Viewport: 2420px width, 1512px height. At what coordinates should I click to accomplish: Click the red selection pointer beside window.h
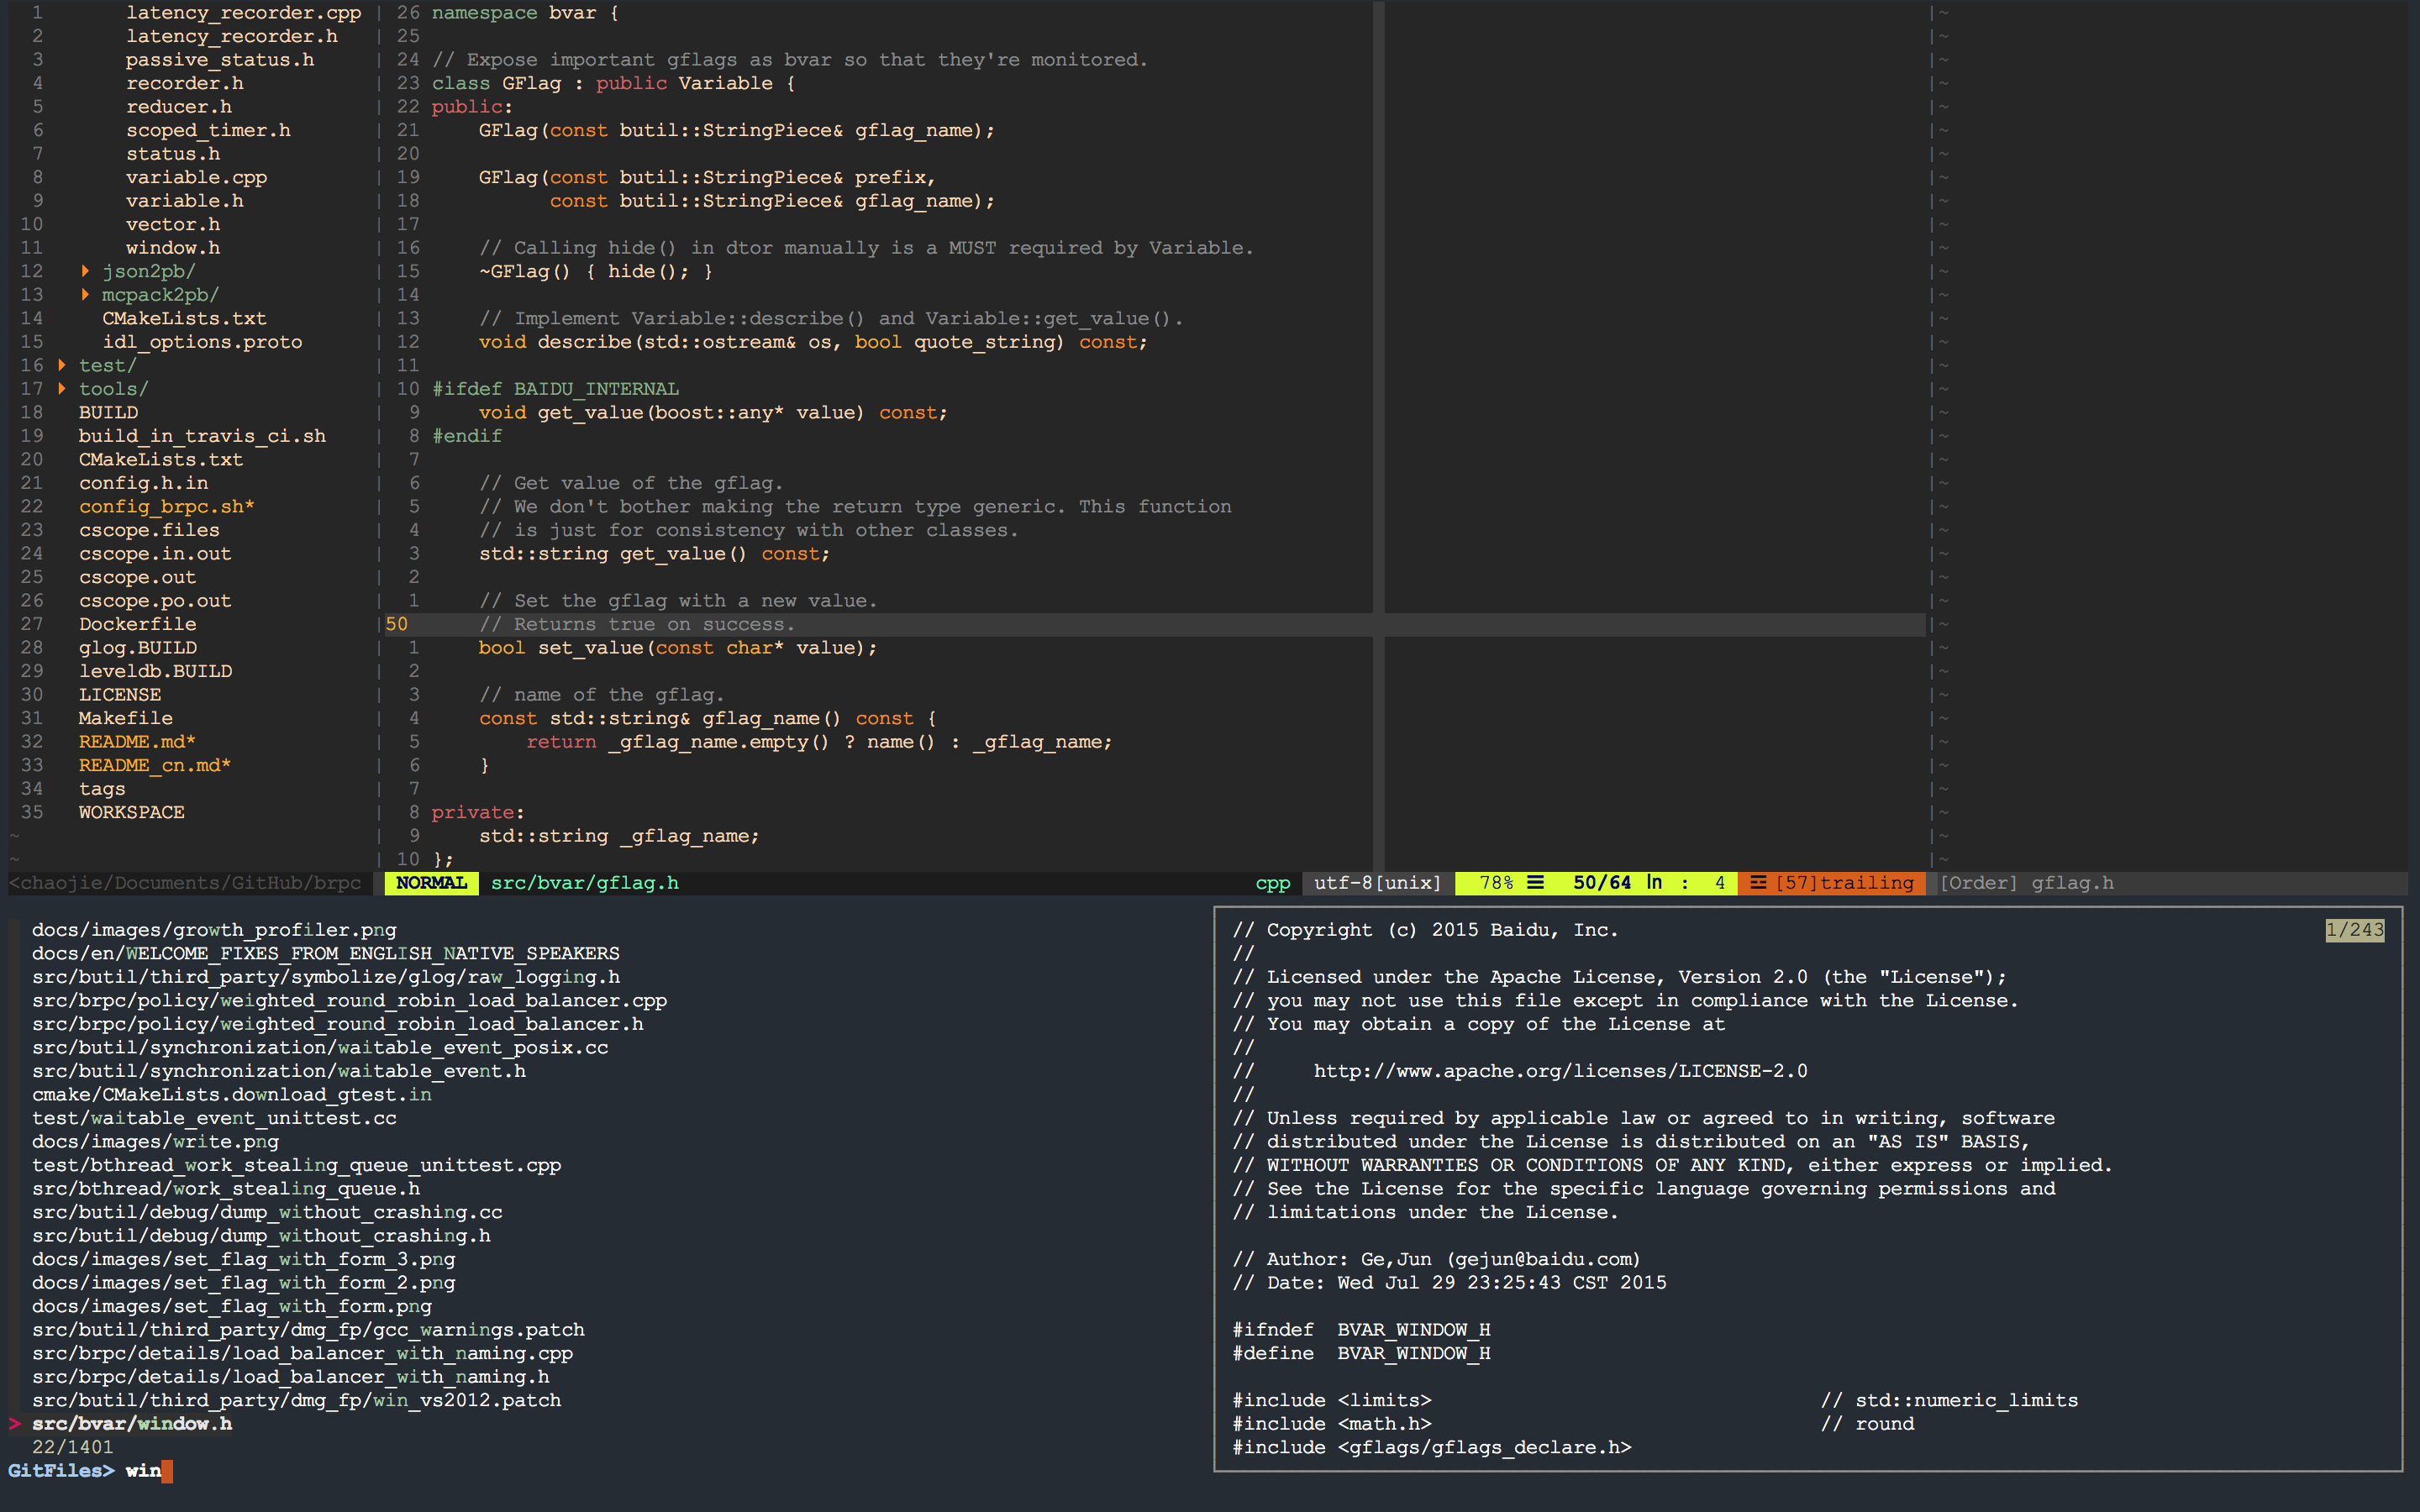coord(14,1424)
